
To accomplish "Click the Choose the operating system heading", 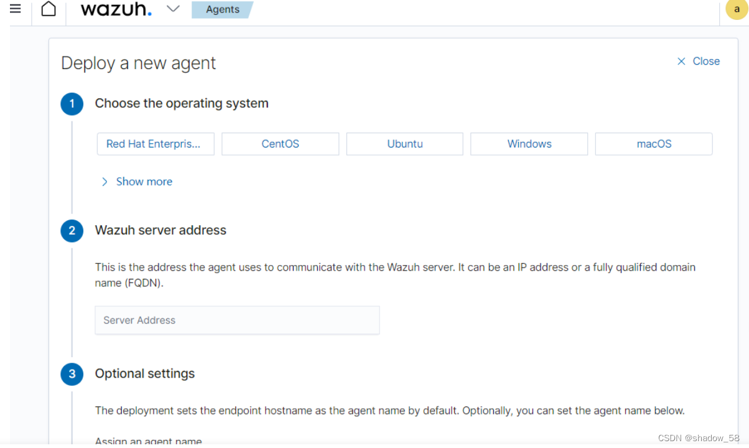I will [182, 103].
